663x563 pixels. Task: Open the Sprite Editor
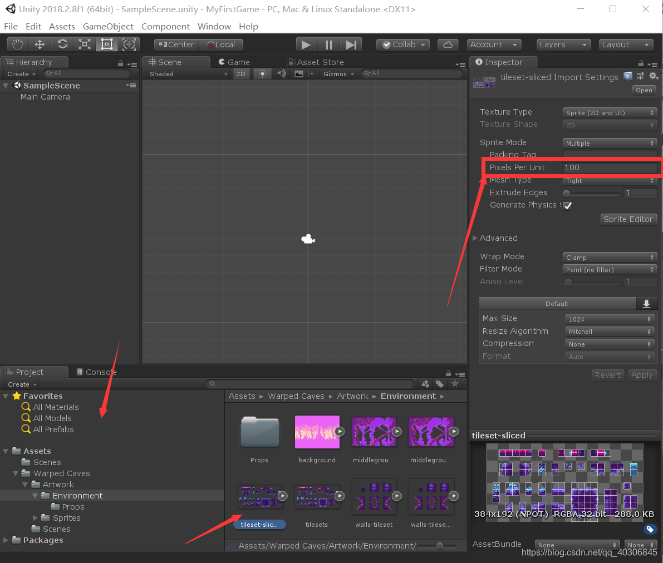[x=628, y=219]
